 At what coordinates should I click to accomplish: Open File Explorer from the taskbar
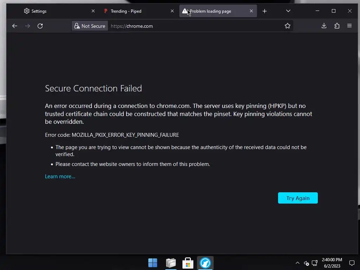[x=171, y=263]
